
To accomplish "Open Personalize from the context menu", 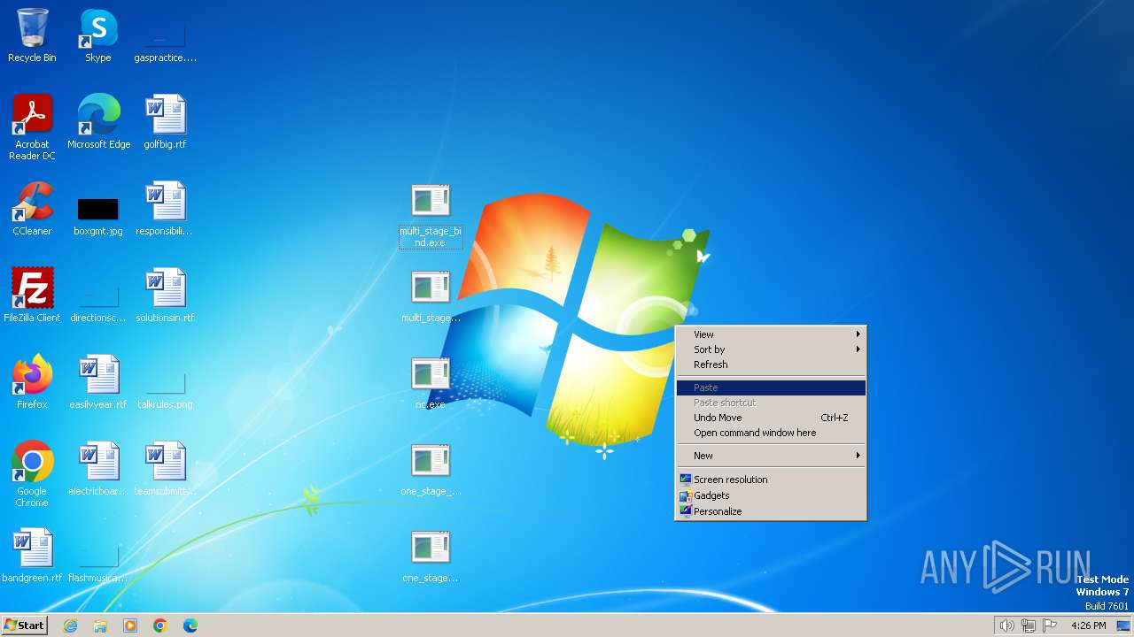I will tap(771, 511).
